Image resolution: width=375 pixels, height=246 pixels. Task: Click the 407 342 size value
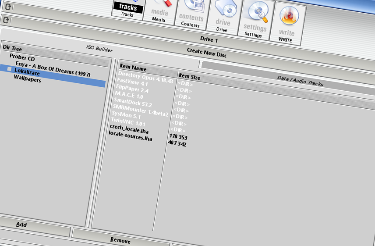tap(177, 143)
